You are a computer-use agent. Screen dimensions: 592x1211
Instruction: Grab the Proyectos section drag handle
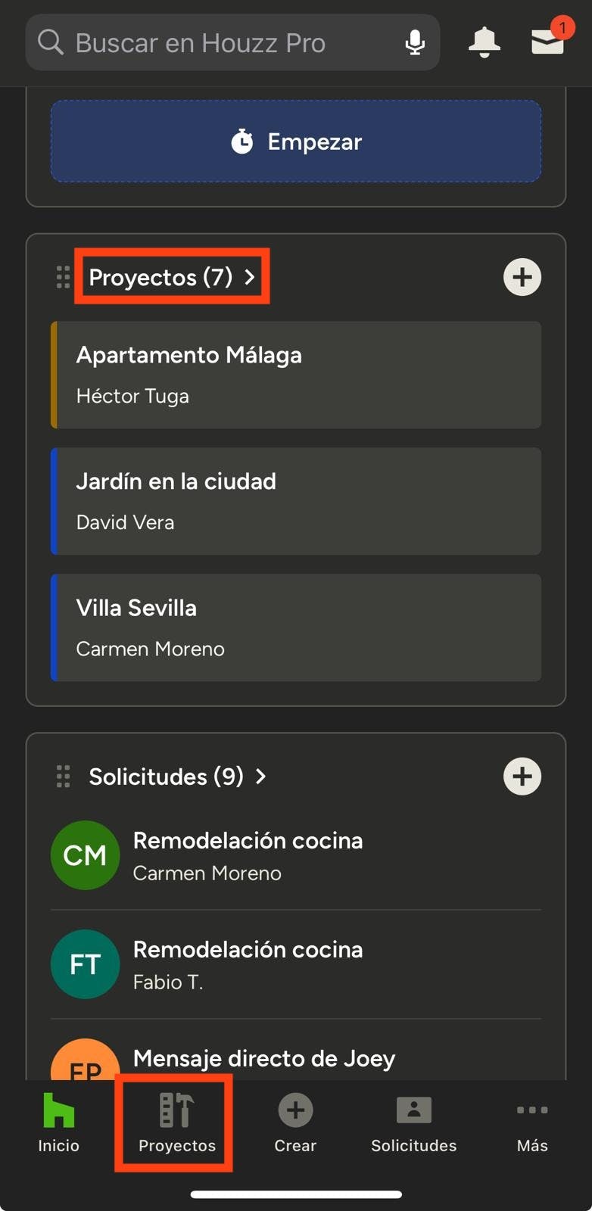click(64, 277)
